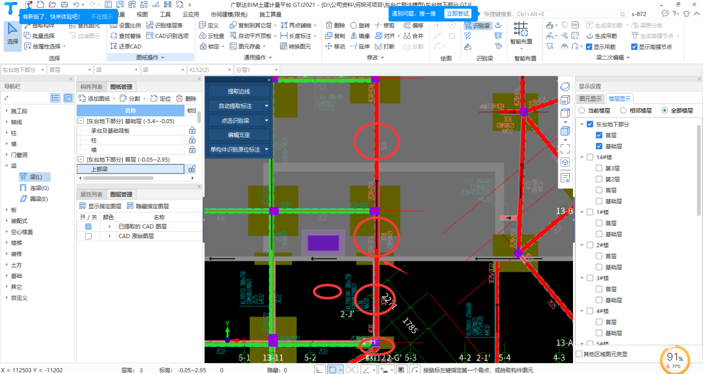Select 全部楼层 radio button
This screenshot has height=374, width=703.
tap(665, 111)
